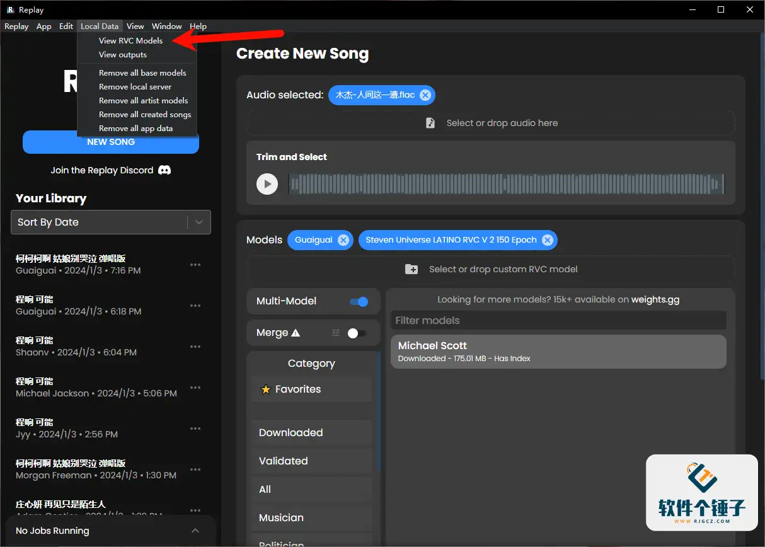The height and width of the screenshot is (547, 765).
Task: Open Merge settings sliders icon
Action: click(336, 333)
